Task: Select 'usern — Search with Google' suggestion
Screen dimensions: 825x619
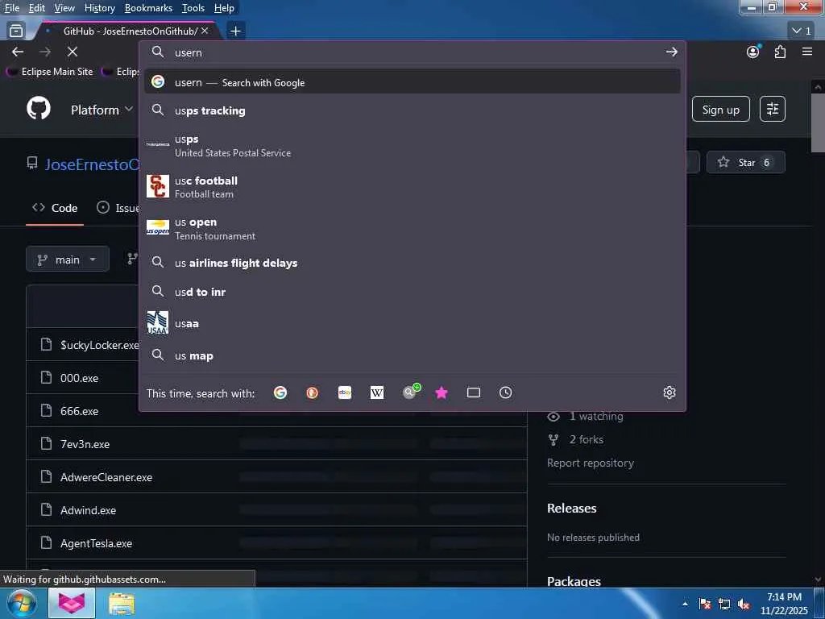Action: [x=412, y=82]
